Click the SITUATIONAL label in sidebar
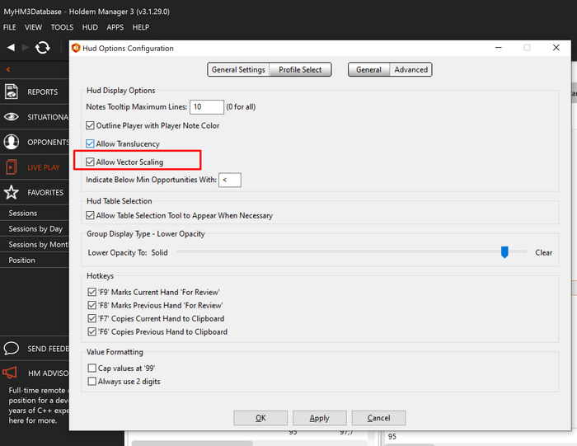Image resolution: width=577 pixels, height=446 pixels. 48,117
